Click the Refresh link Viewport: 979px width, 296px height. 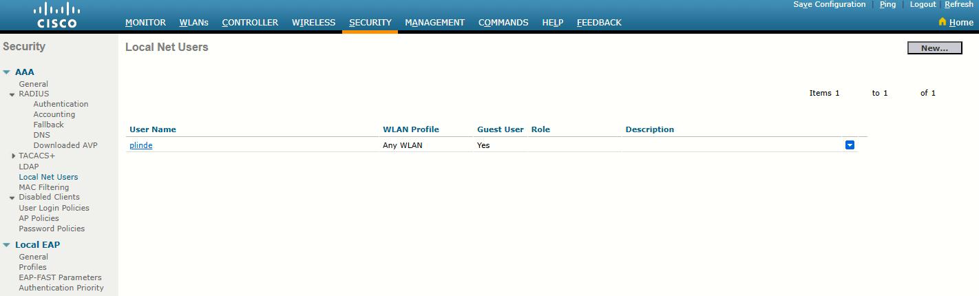pos(959,4)
